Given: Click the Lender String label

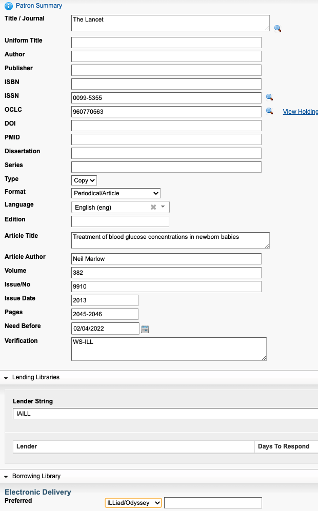Looking at the screenshot, I should (33, 401).
